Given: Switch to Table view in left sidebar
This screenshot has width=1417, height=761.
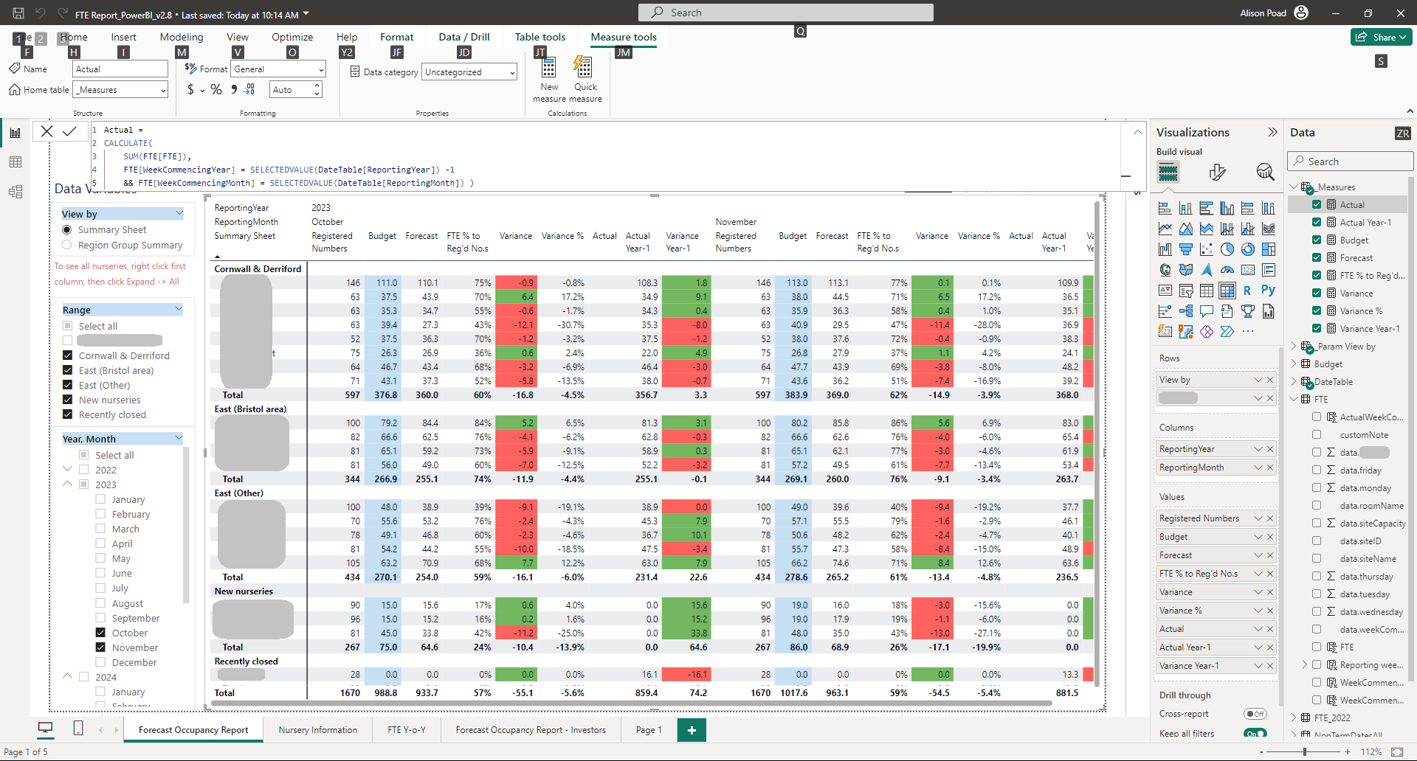Looking at the screenshot, I should pos(15,162).
